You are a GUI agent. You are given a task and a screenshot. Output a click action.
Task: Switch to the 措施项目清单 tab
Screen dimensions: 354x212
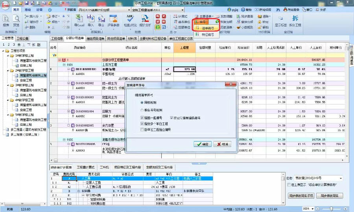[x=95, y=38]
